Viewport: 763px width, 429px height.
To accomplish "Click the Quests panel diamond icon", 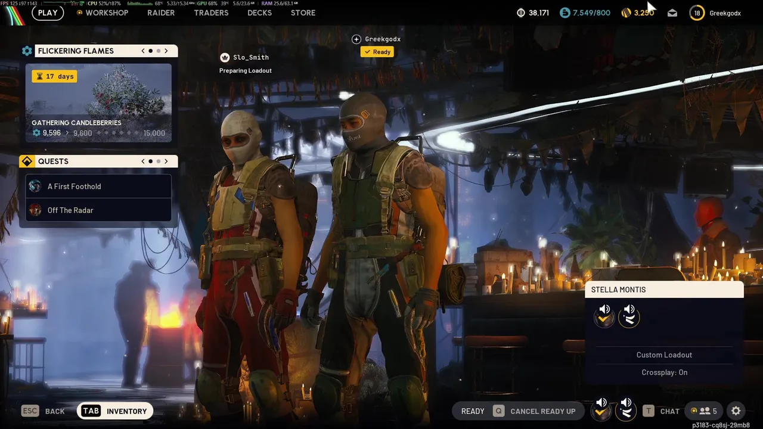I will 27,161.
